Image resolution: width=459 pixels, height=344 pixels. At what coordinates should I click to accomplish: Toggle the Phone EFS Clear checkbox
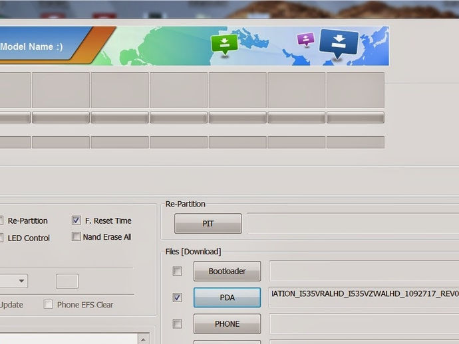pyautogui.click(x=48, y=304)
